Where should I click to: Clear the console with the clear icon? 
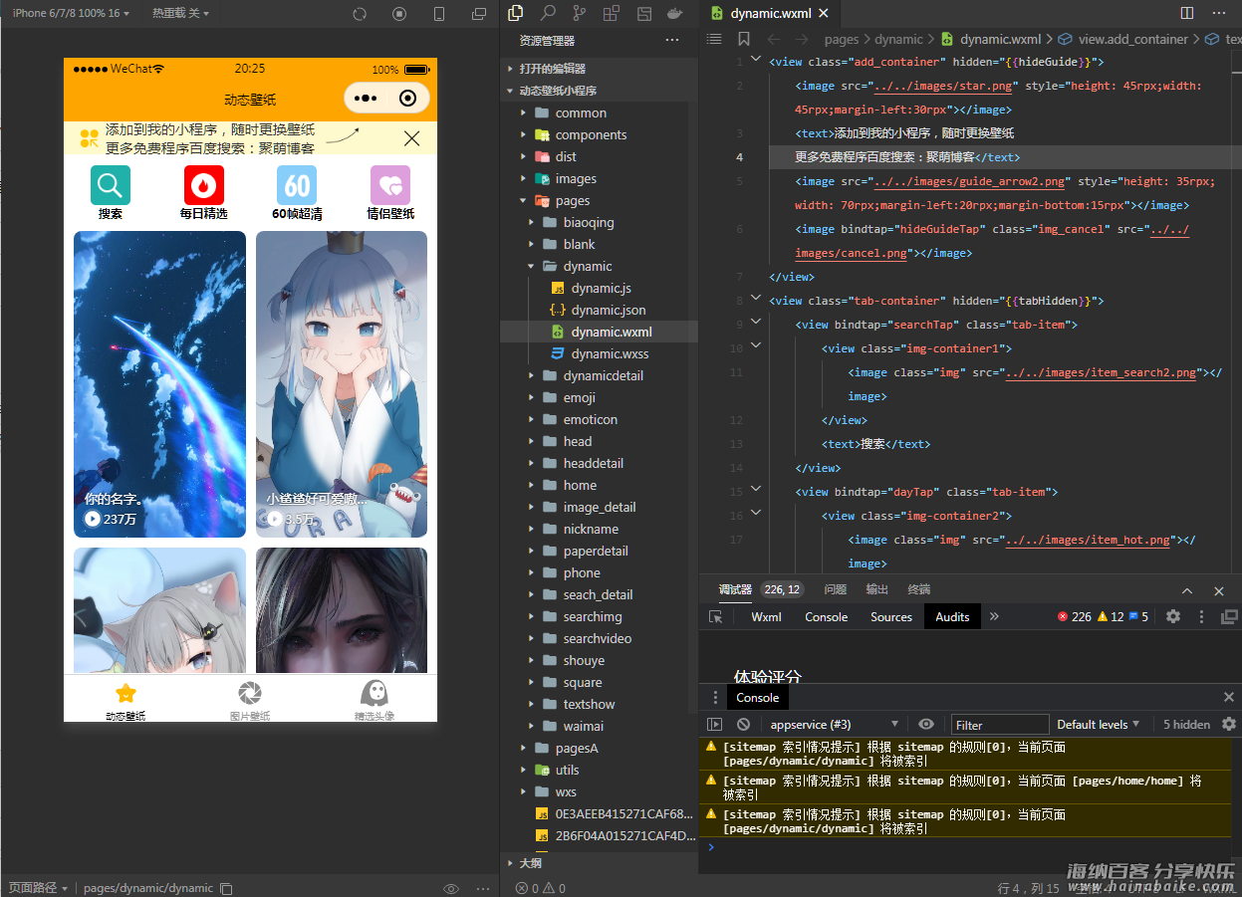tap(743, 725)
